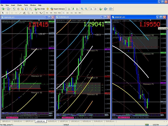
Task: Zoom in on the chart
Action: pyautogui.click(x=82, y=9)
